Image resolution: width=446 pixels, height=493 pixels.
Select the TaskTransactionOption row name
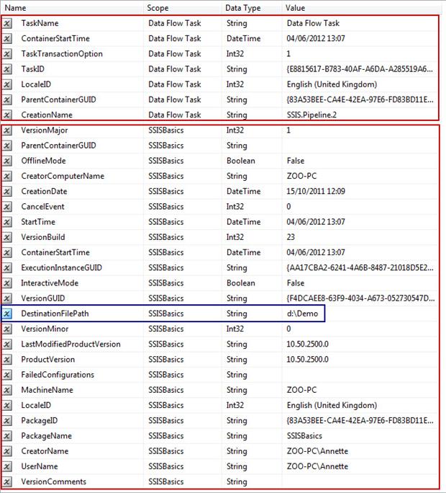[62, 53]
